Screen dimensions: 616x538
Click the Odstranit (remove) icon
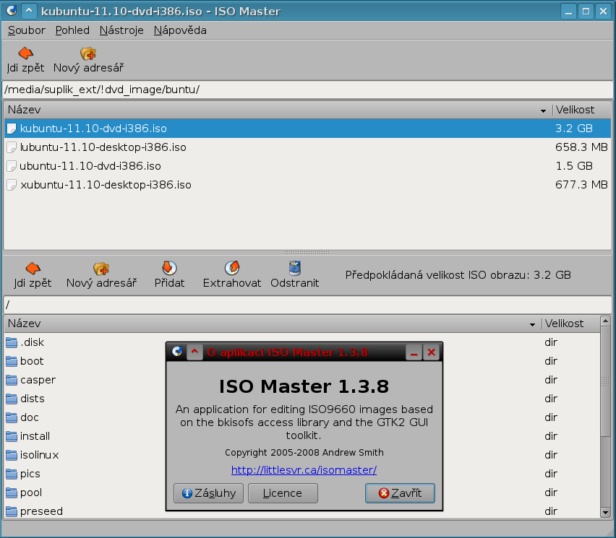295,269
